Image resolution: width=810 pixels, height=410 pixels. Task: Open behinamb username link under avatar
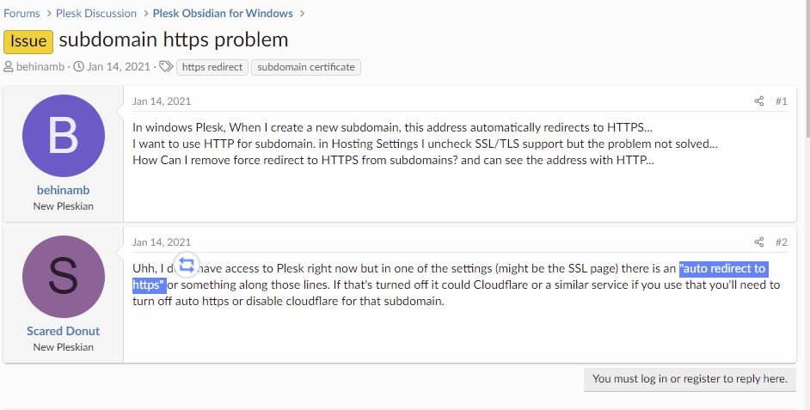tap(63, 190)
